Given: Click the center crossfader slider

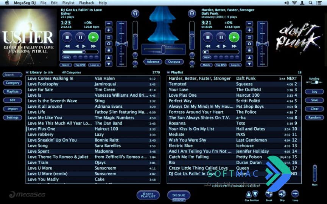Looking at the screenshot, I should click(163, 49).
